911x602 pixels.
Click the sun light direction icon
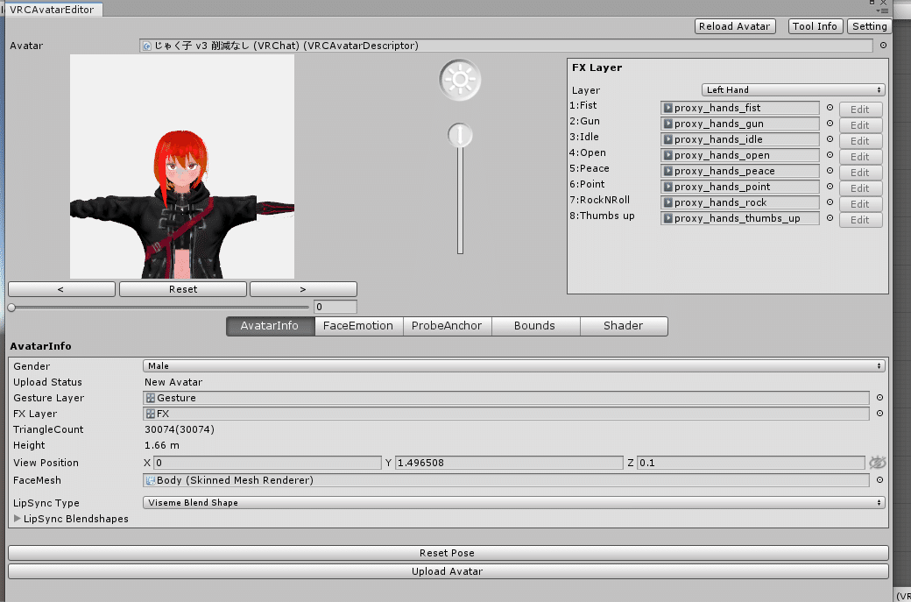460,80
